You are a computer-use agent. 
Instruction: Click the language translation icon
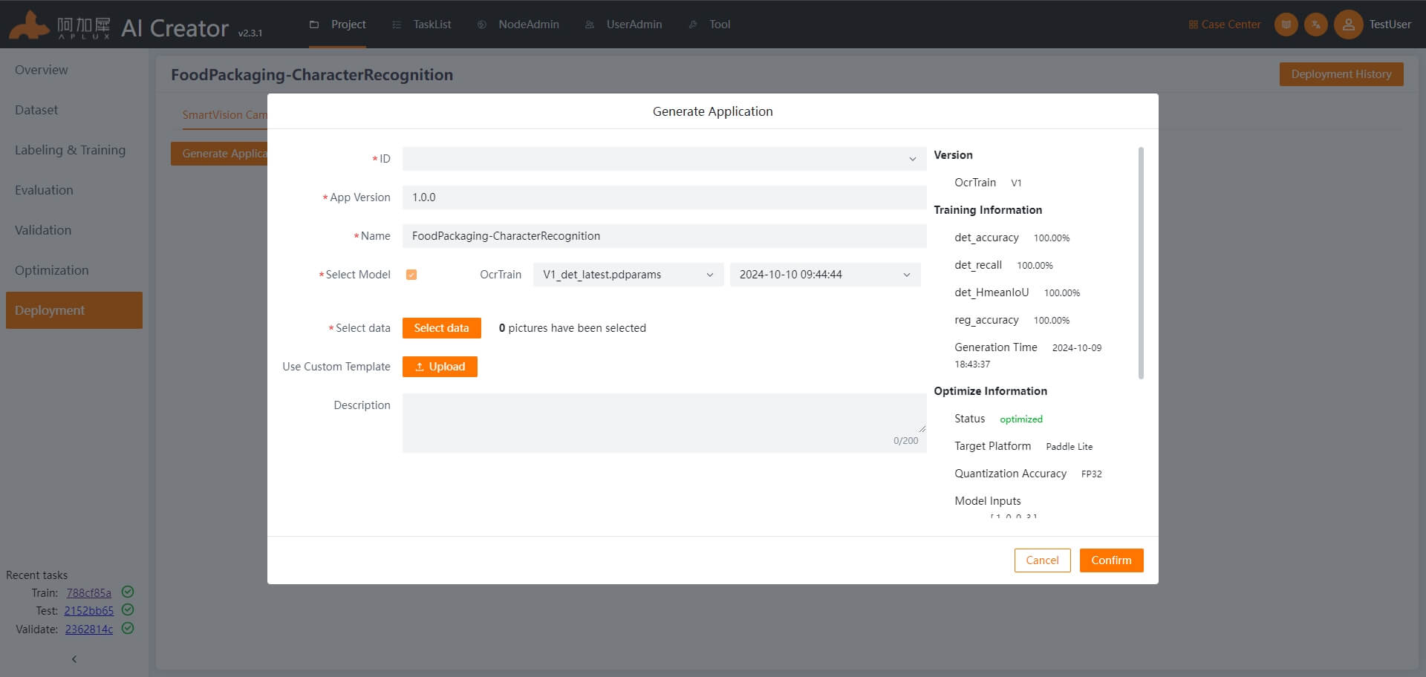1316,24
